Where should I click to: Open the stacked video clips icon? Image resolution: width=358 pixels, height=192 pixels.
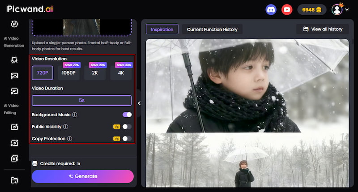pyautogui.click(x=14, y=158)
